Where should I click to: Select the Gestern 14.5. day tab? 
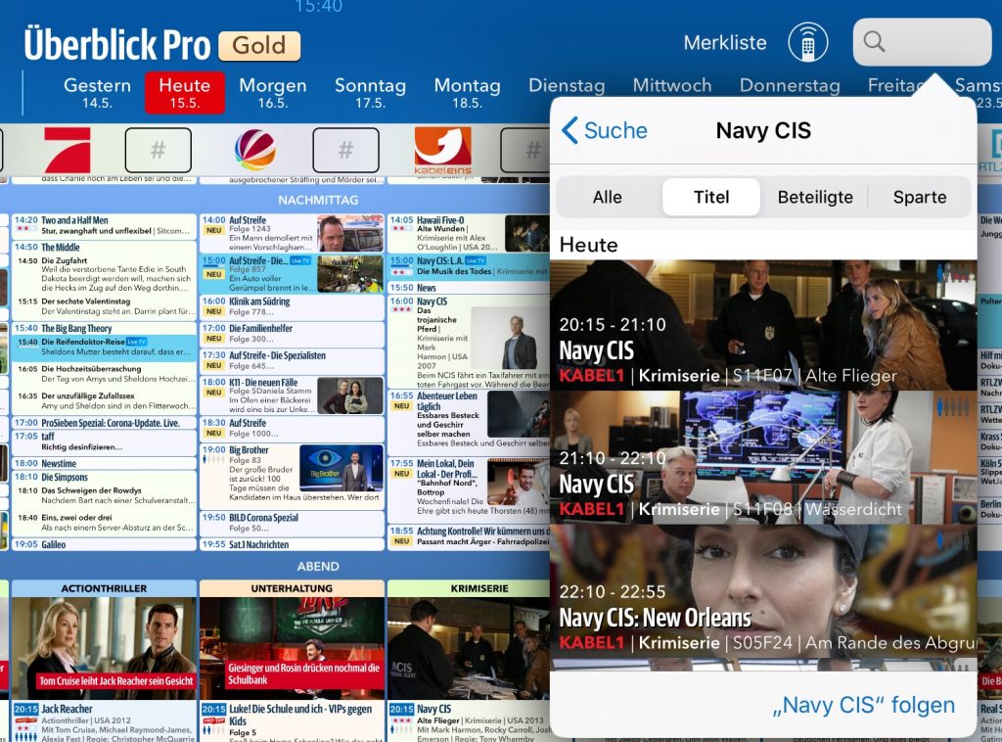coord(97,93)
